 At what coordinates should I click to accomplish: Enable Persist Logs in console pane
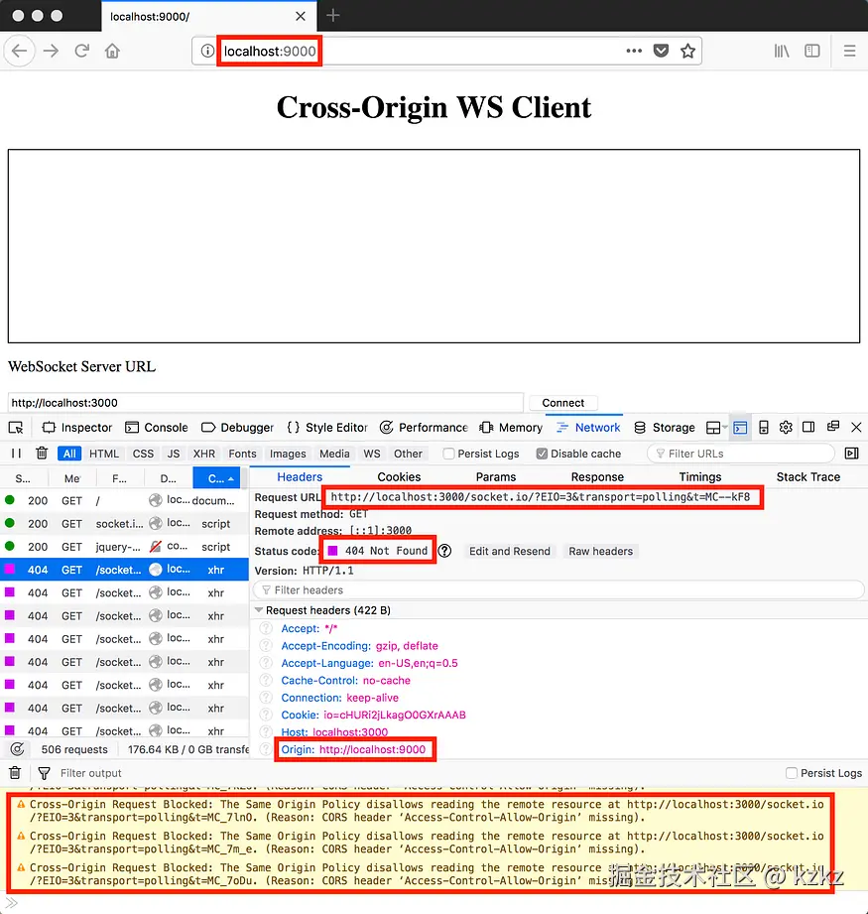[791, 773]
